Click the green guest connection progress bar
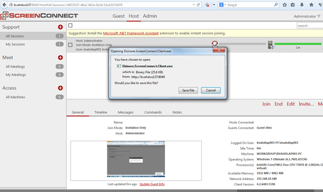 [x=298, y=44]
